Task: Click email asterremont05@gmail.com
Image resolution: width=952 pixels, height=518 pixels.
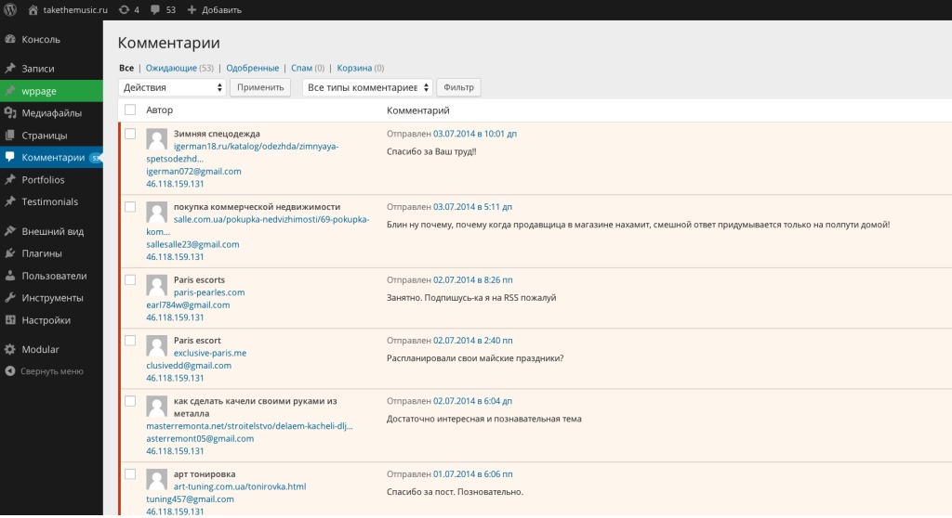Action: tap(200, 438)
